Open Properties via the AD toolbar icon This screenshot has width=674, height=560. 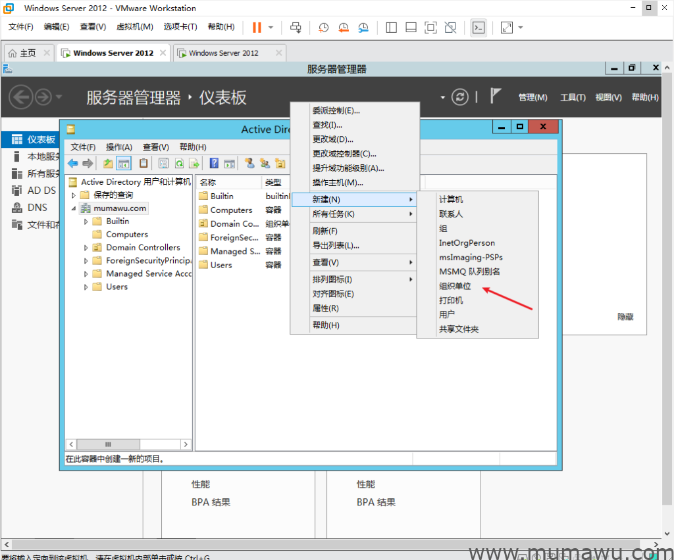163,163
